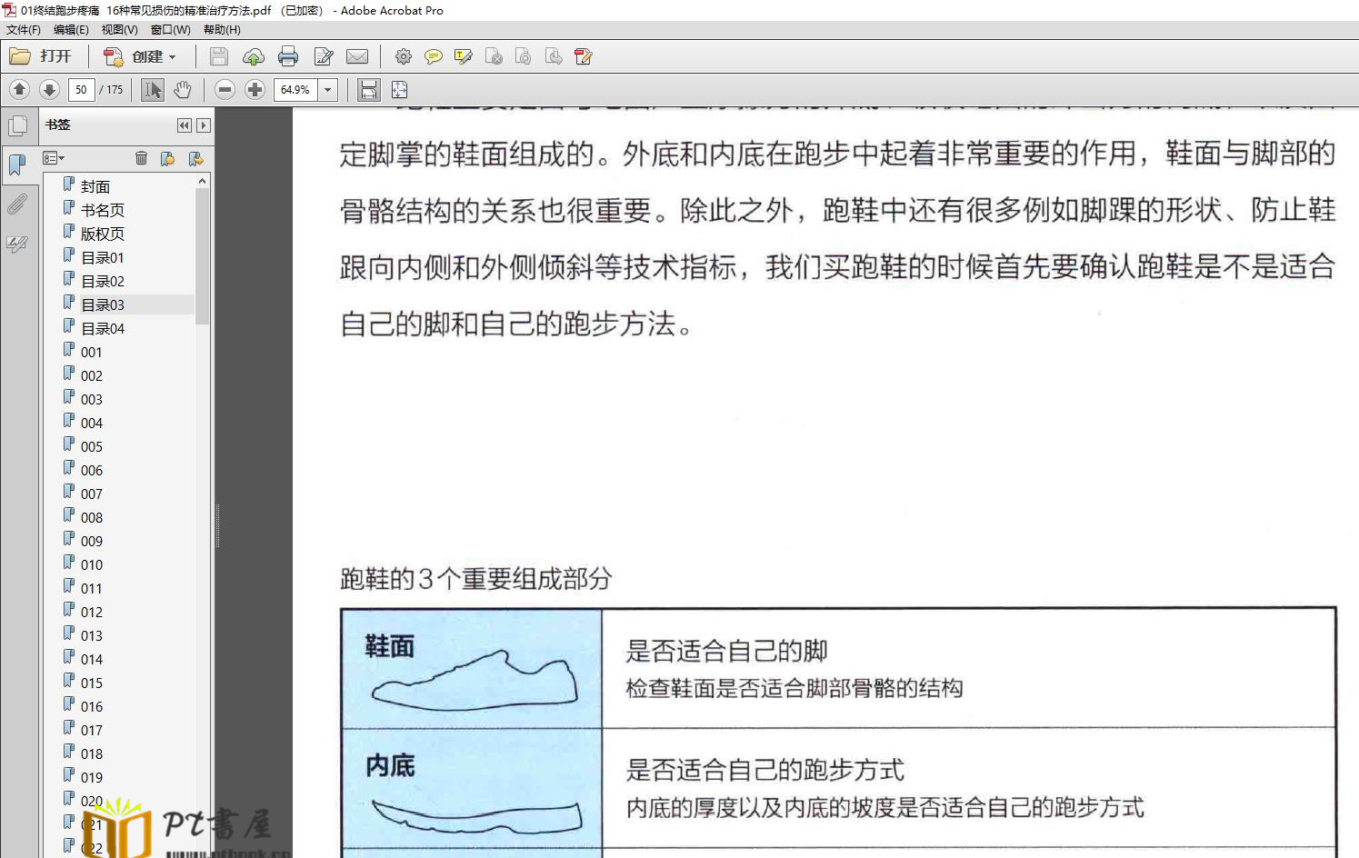
Task: Select bookmark 018
Action: coord(91,753)
